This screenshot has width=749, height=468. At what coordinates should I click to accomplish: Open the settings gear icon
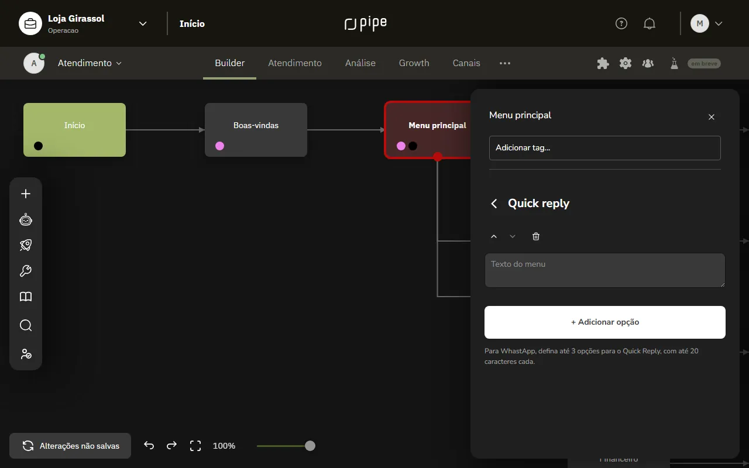pos(626,63)
